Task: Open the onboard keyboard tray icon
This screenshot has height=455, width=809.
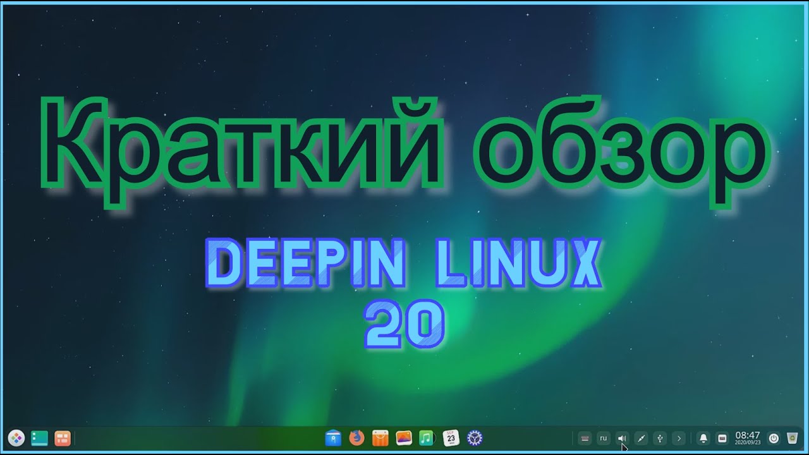Action: pos(585,438)
